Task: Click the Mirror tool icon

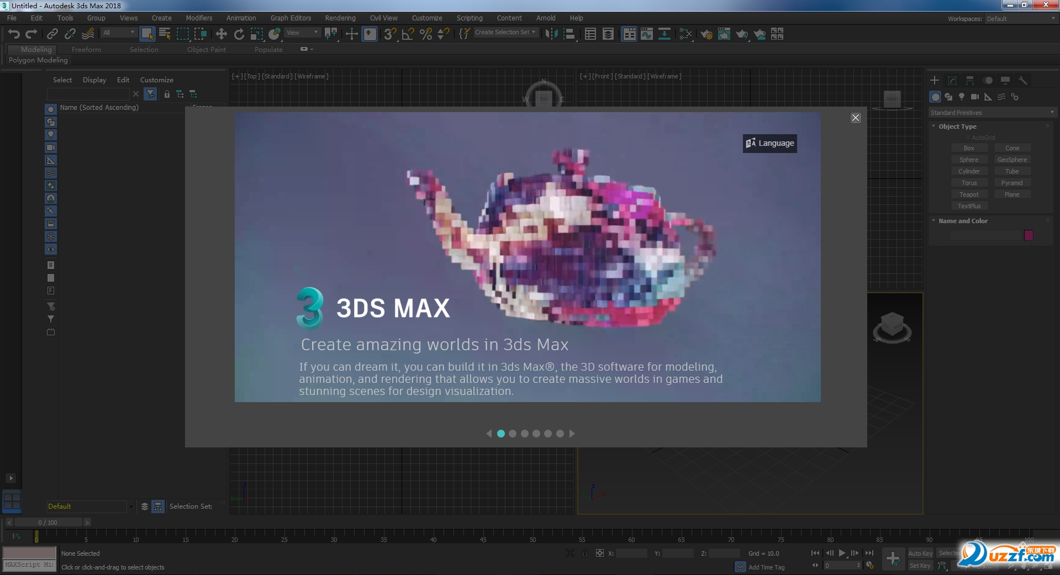Action: [x=551, y=34]
